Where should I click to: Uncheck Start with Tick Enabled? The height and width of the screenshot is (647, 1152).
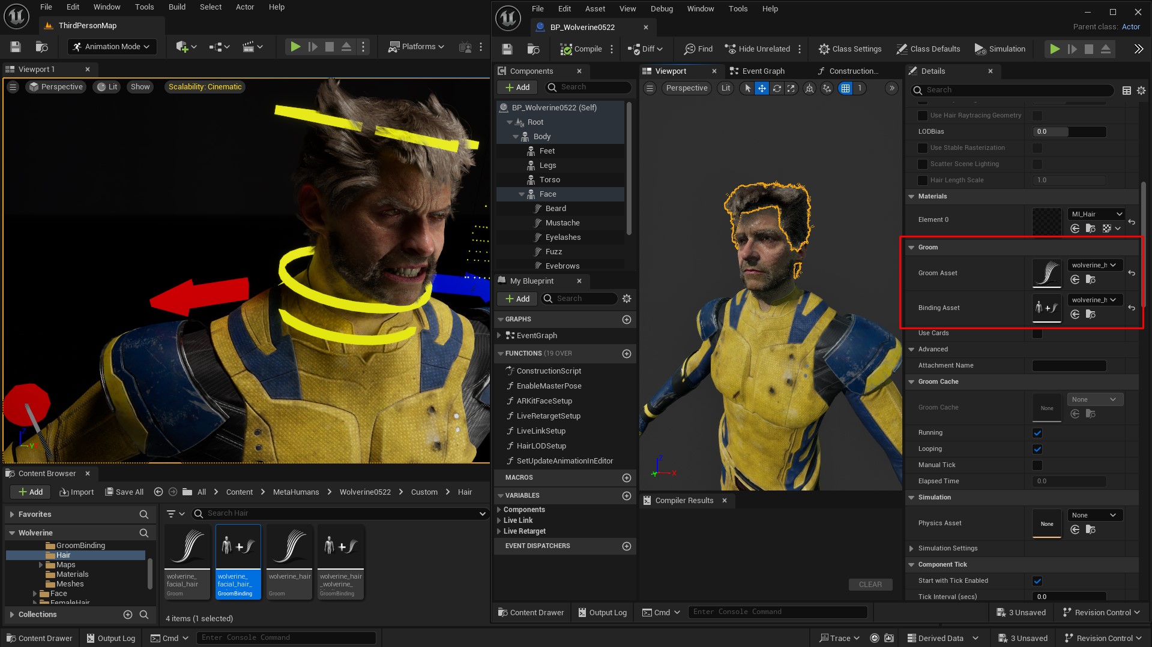pyautogui.click(x=1037, y=580)
